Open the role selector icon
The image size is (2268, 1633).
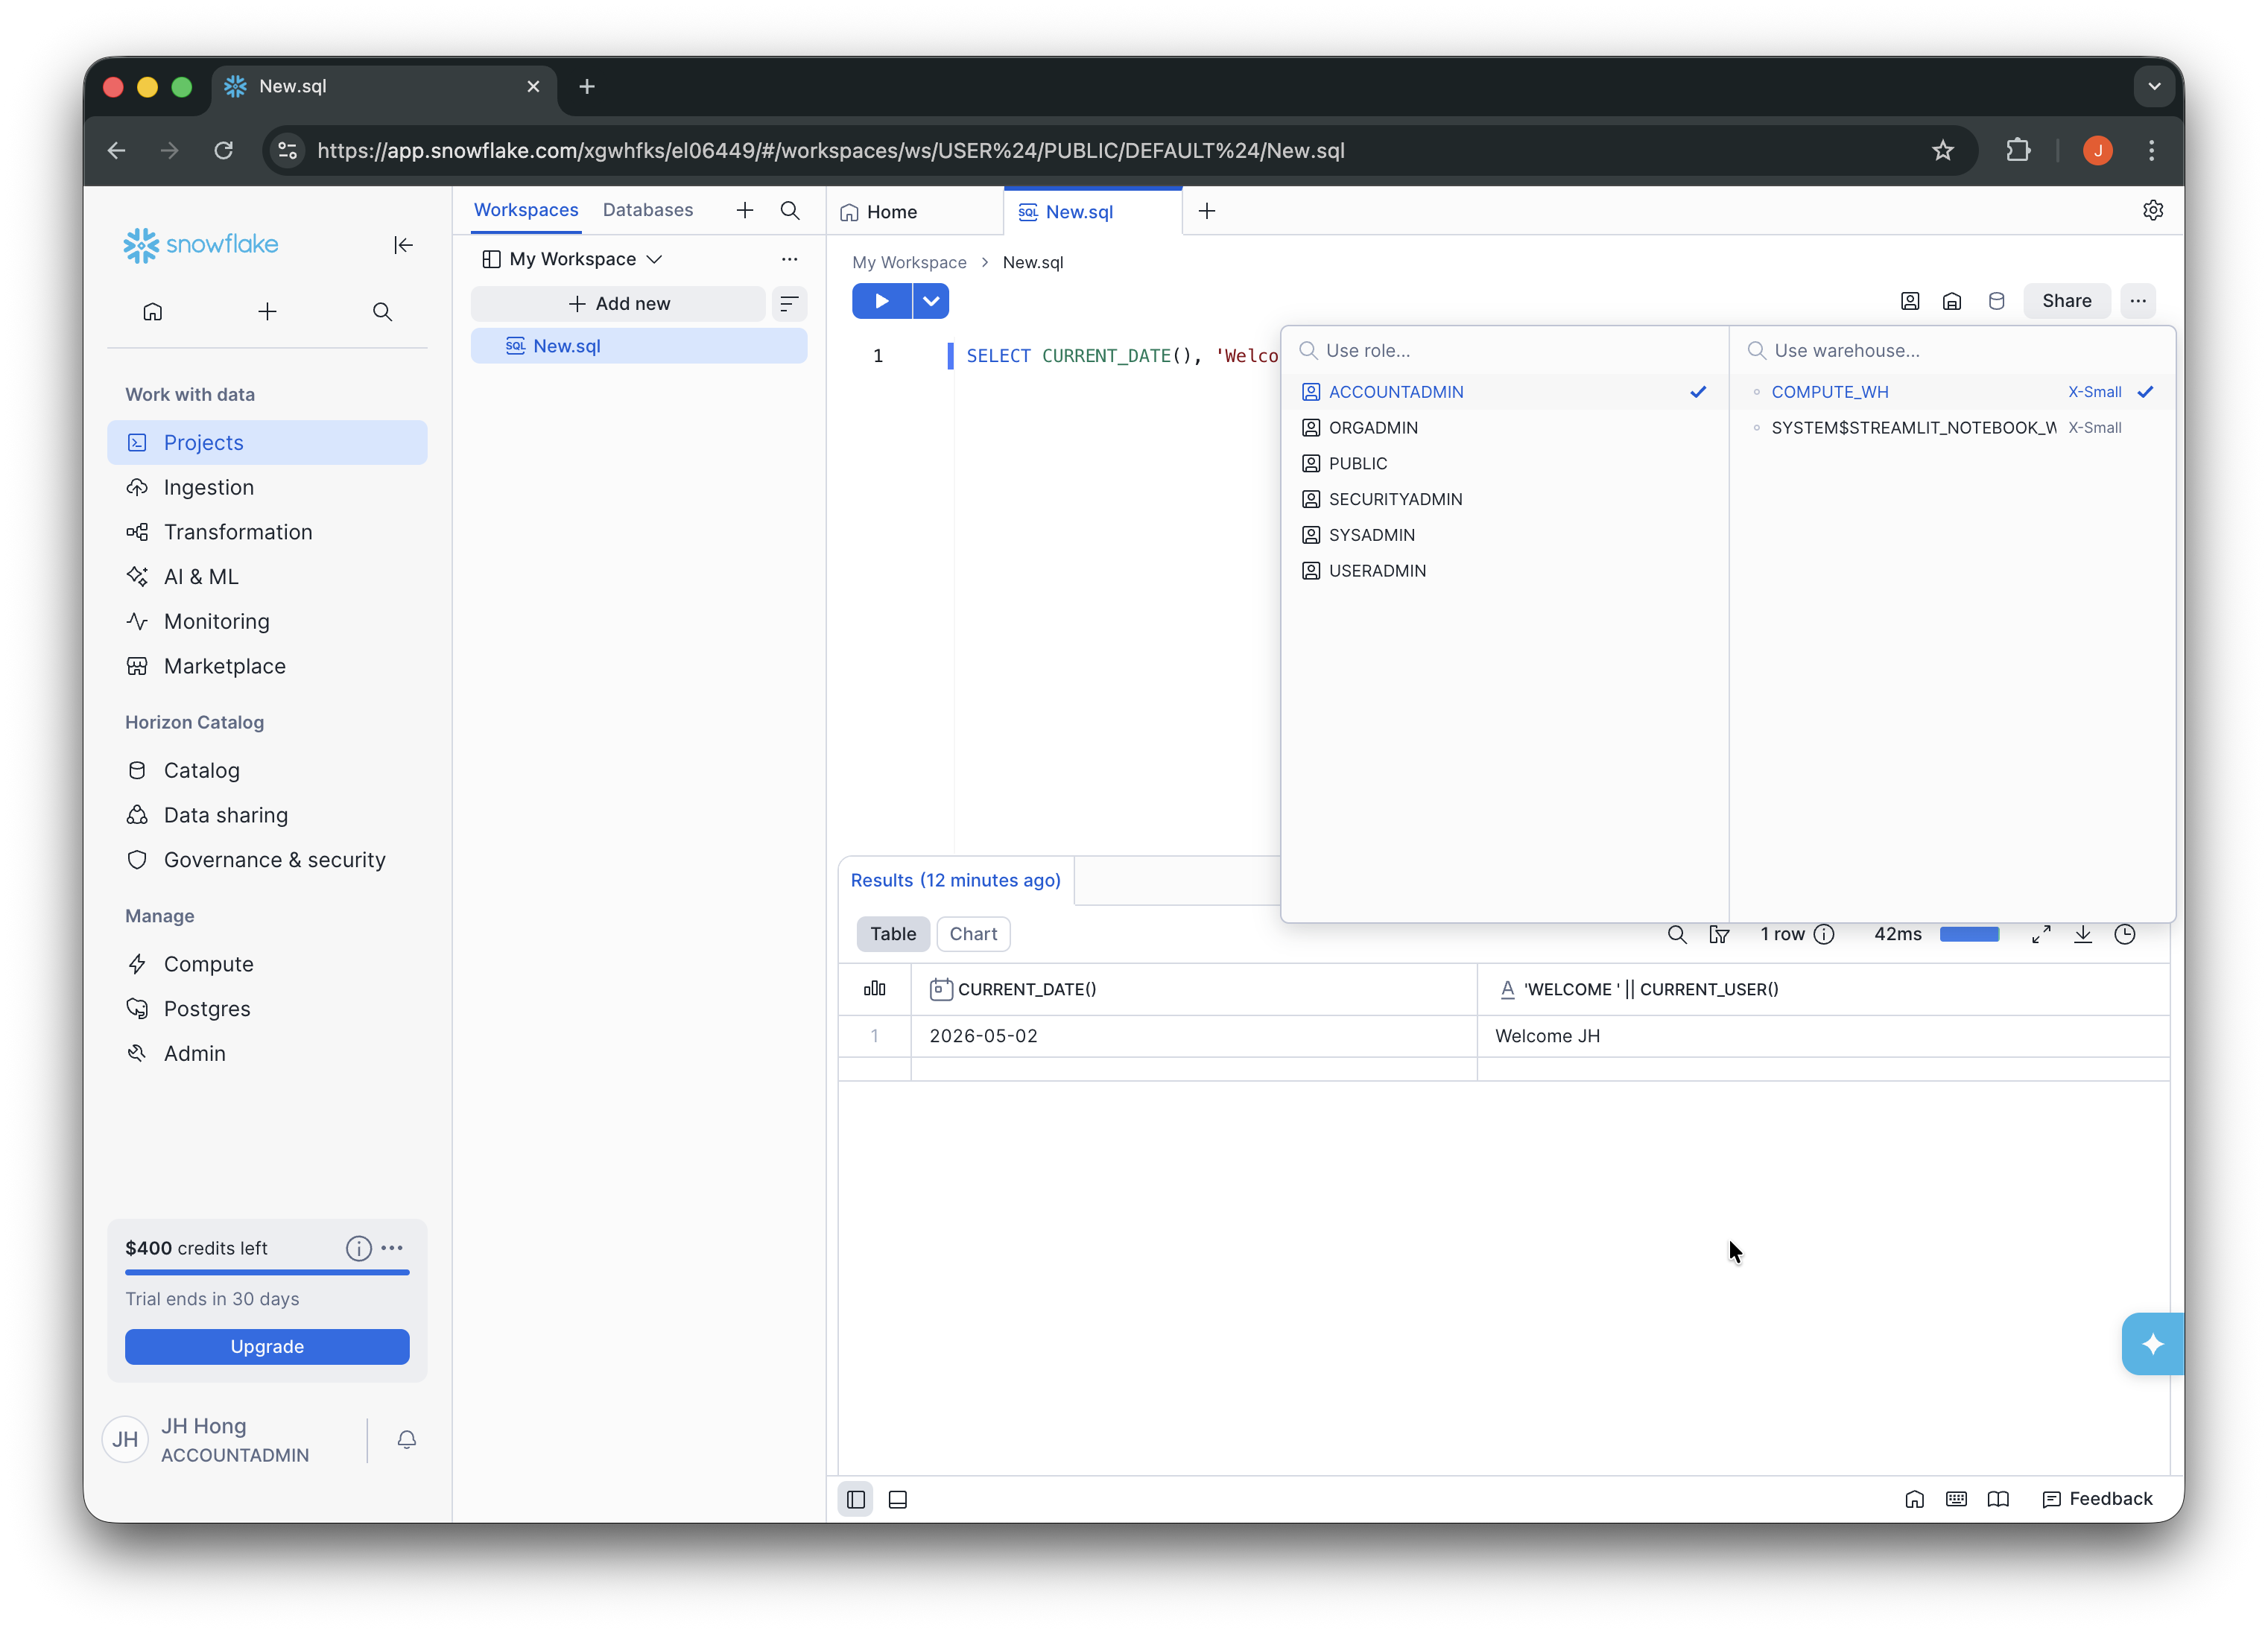[x=1910, y=301]
